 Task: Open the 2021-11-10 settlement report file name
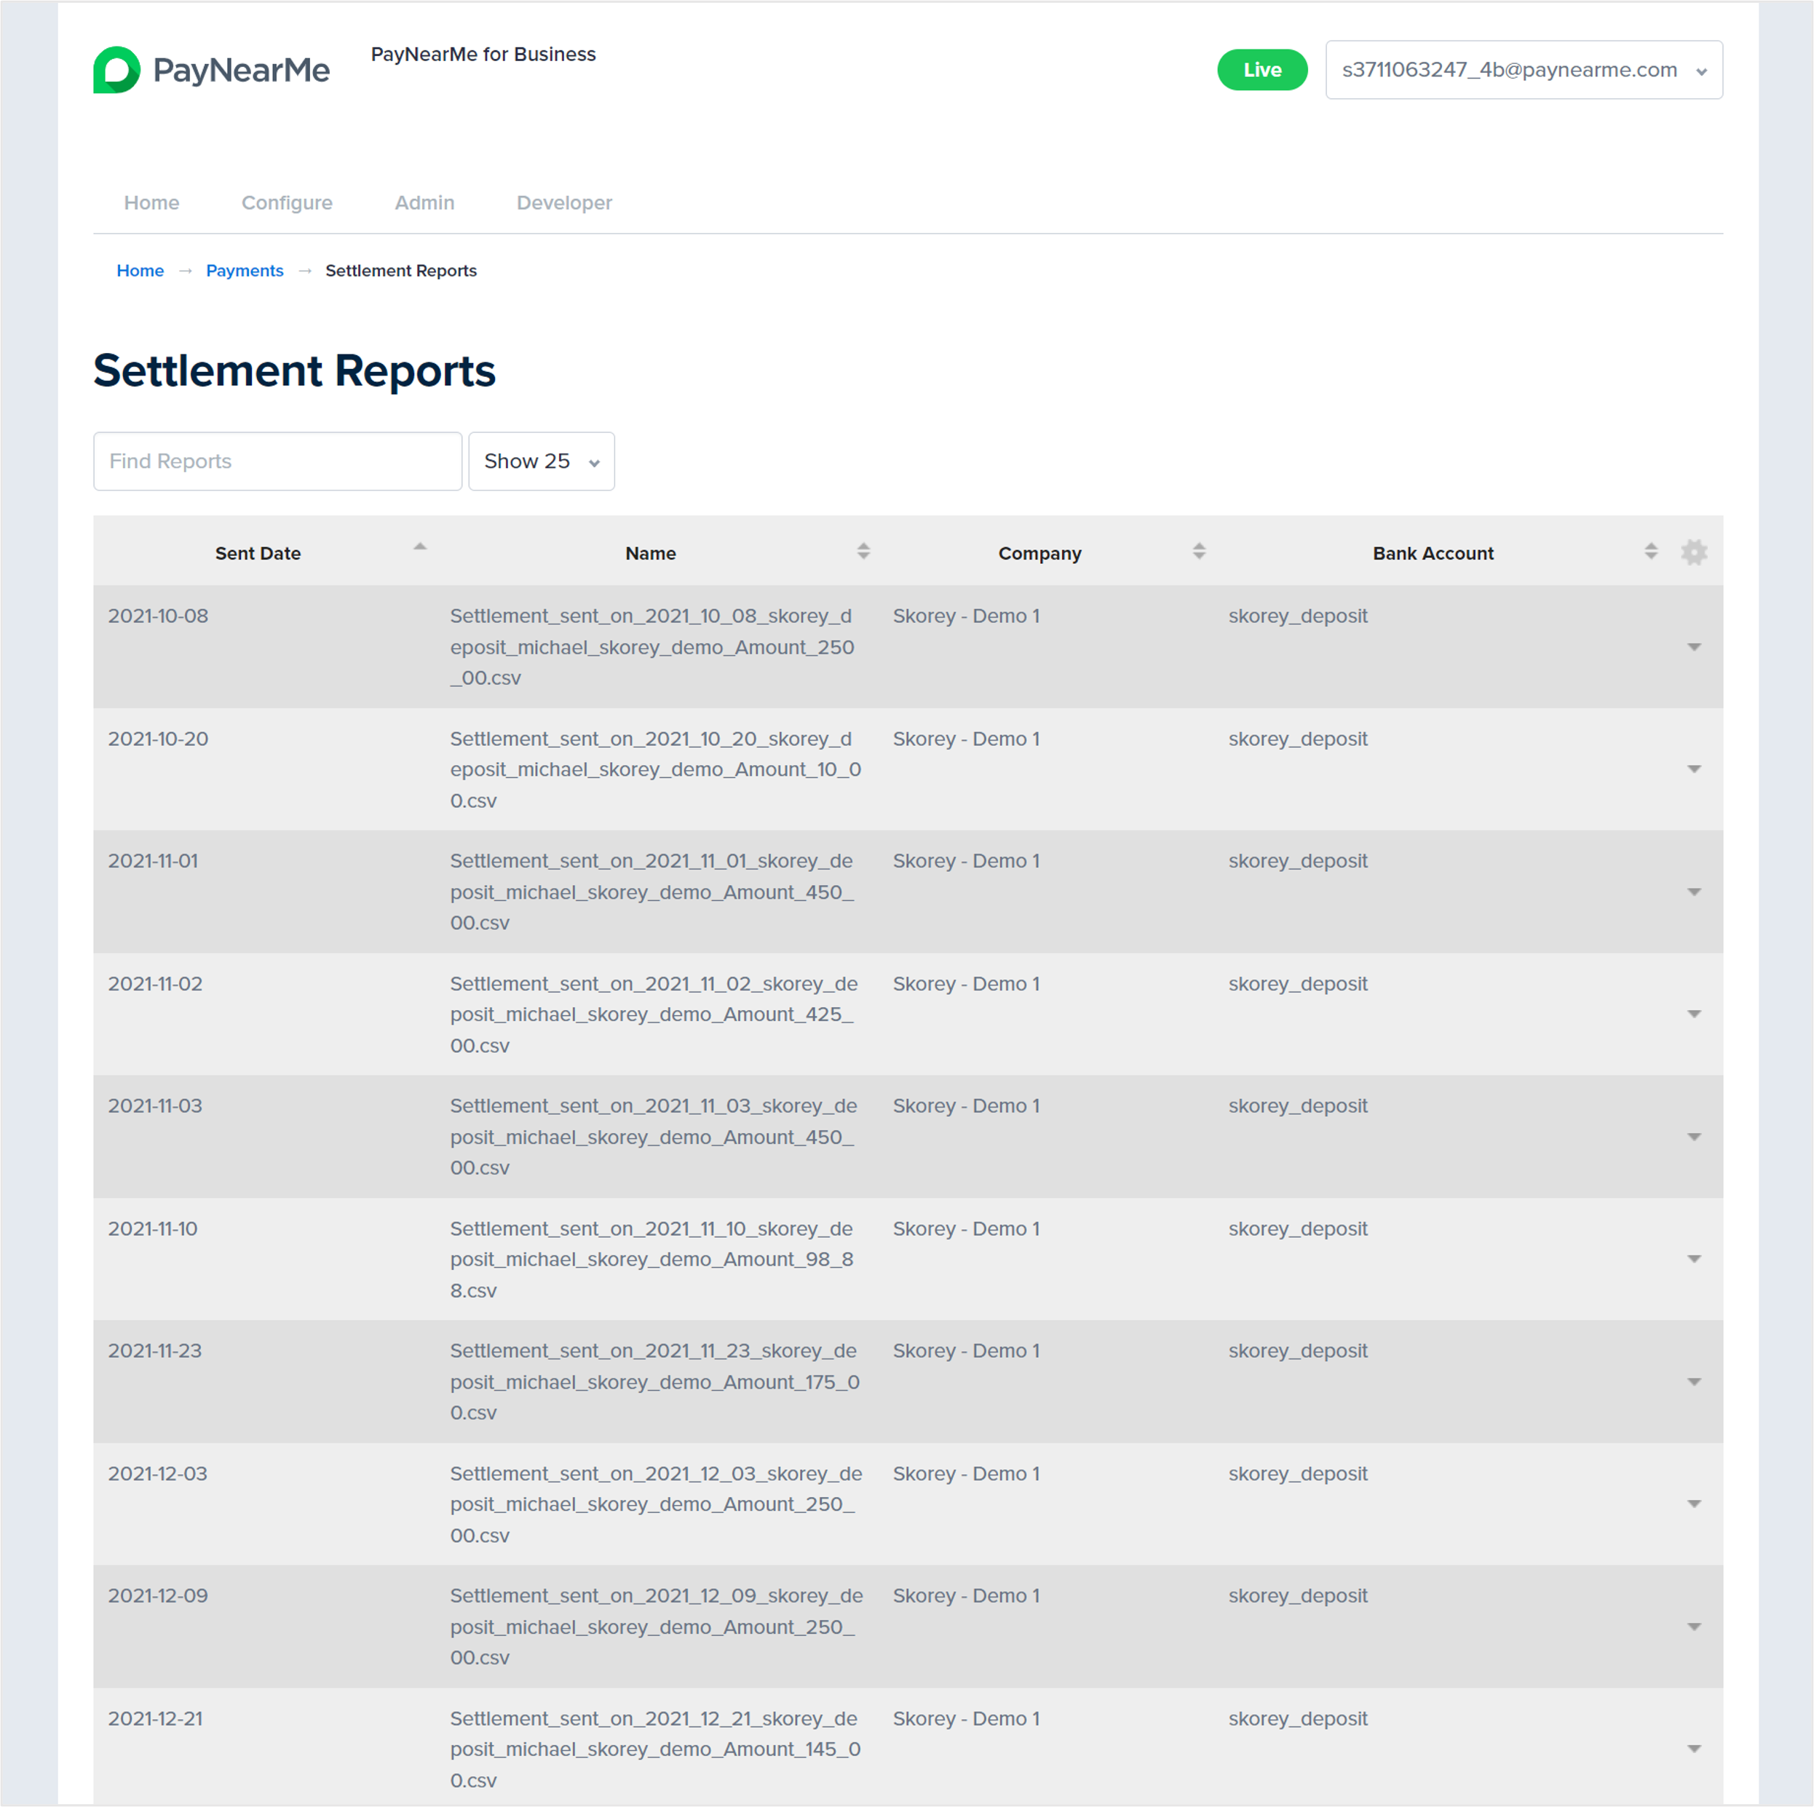point(651,1259)
